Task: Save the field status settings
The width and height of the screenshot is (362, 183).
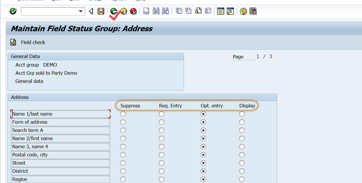Action: click(101, 11)
